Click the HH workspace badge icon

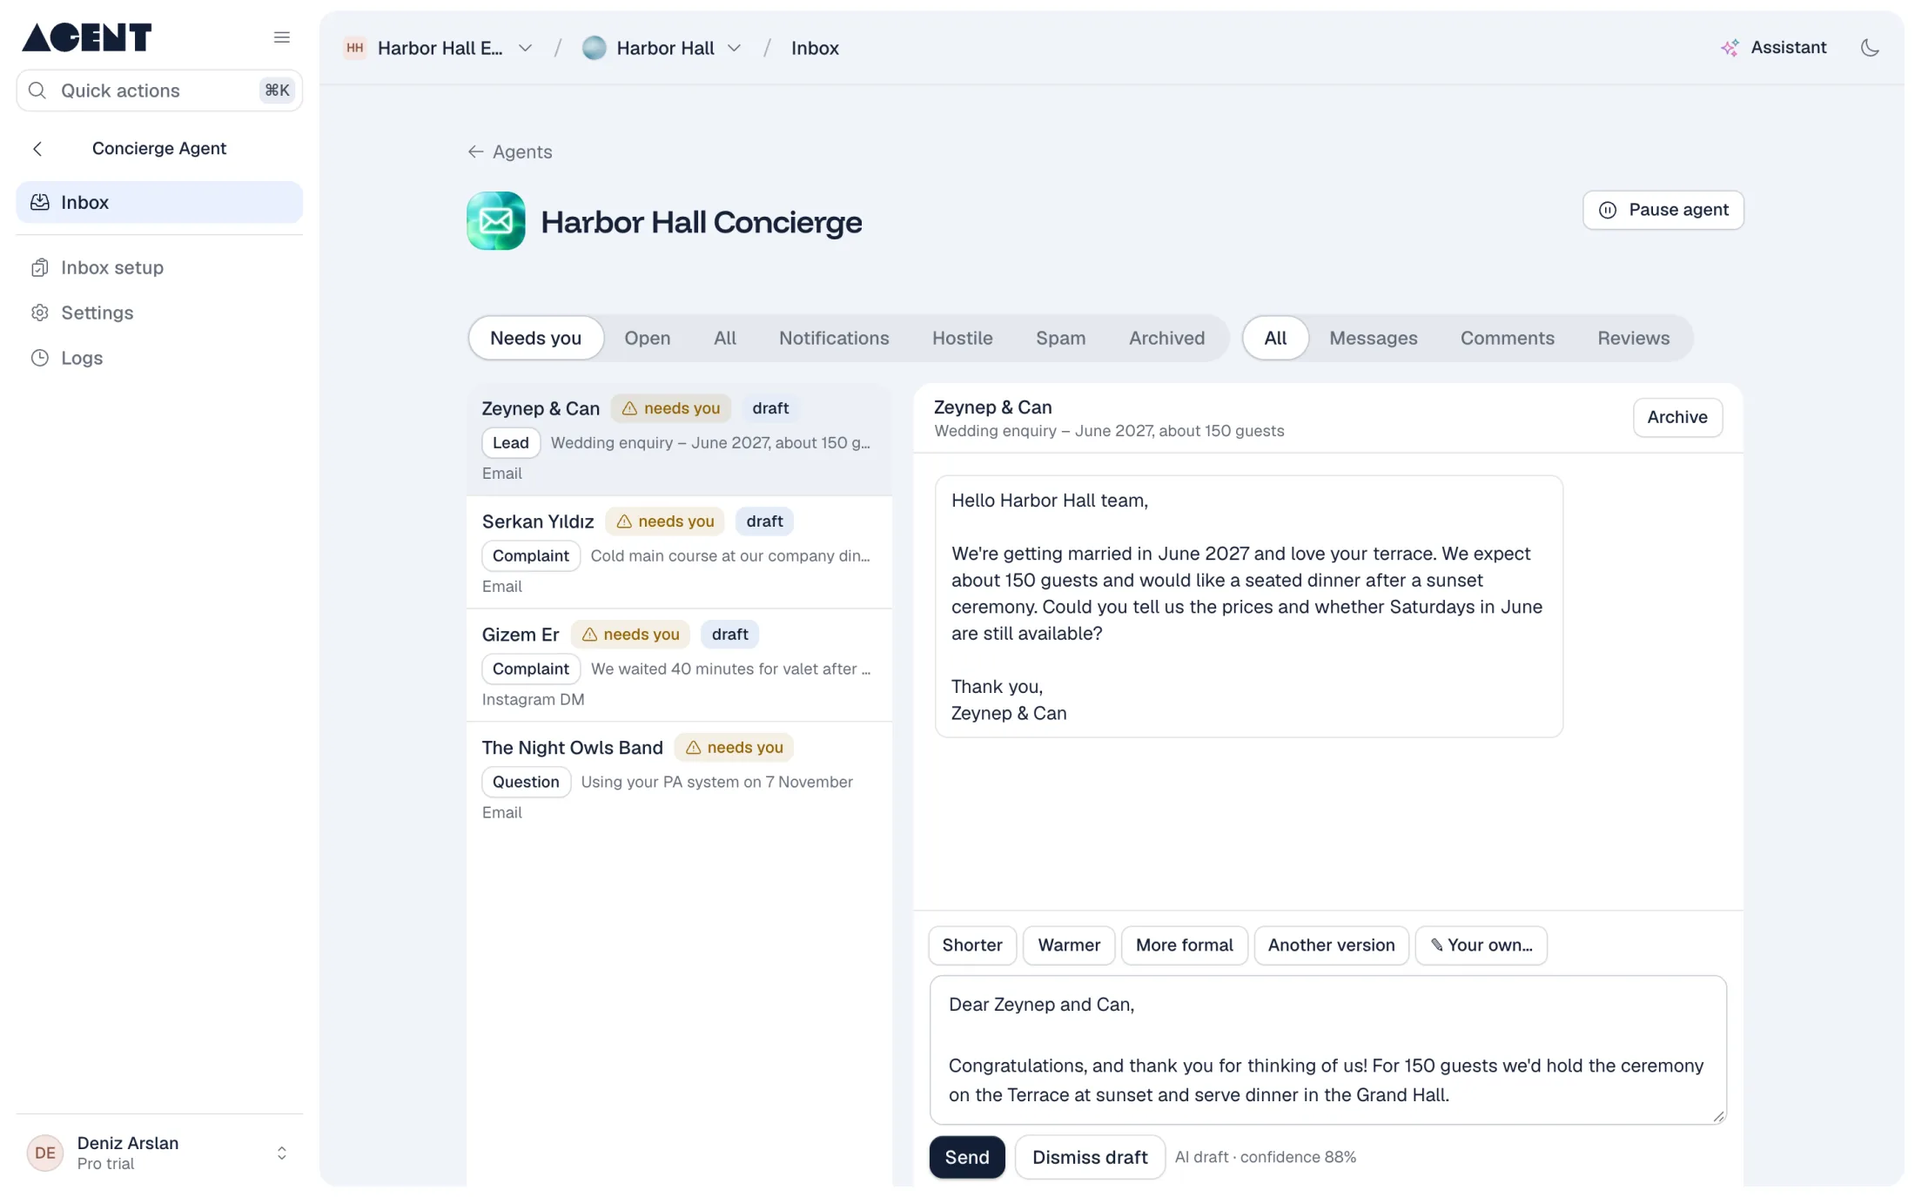(x=354, y=48)
